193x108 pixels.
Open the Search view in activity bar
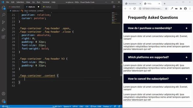tap(3, 15)
